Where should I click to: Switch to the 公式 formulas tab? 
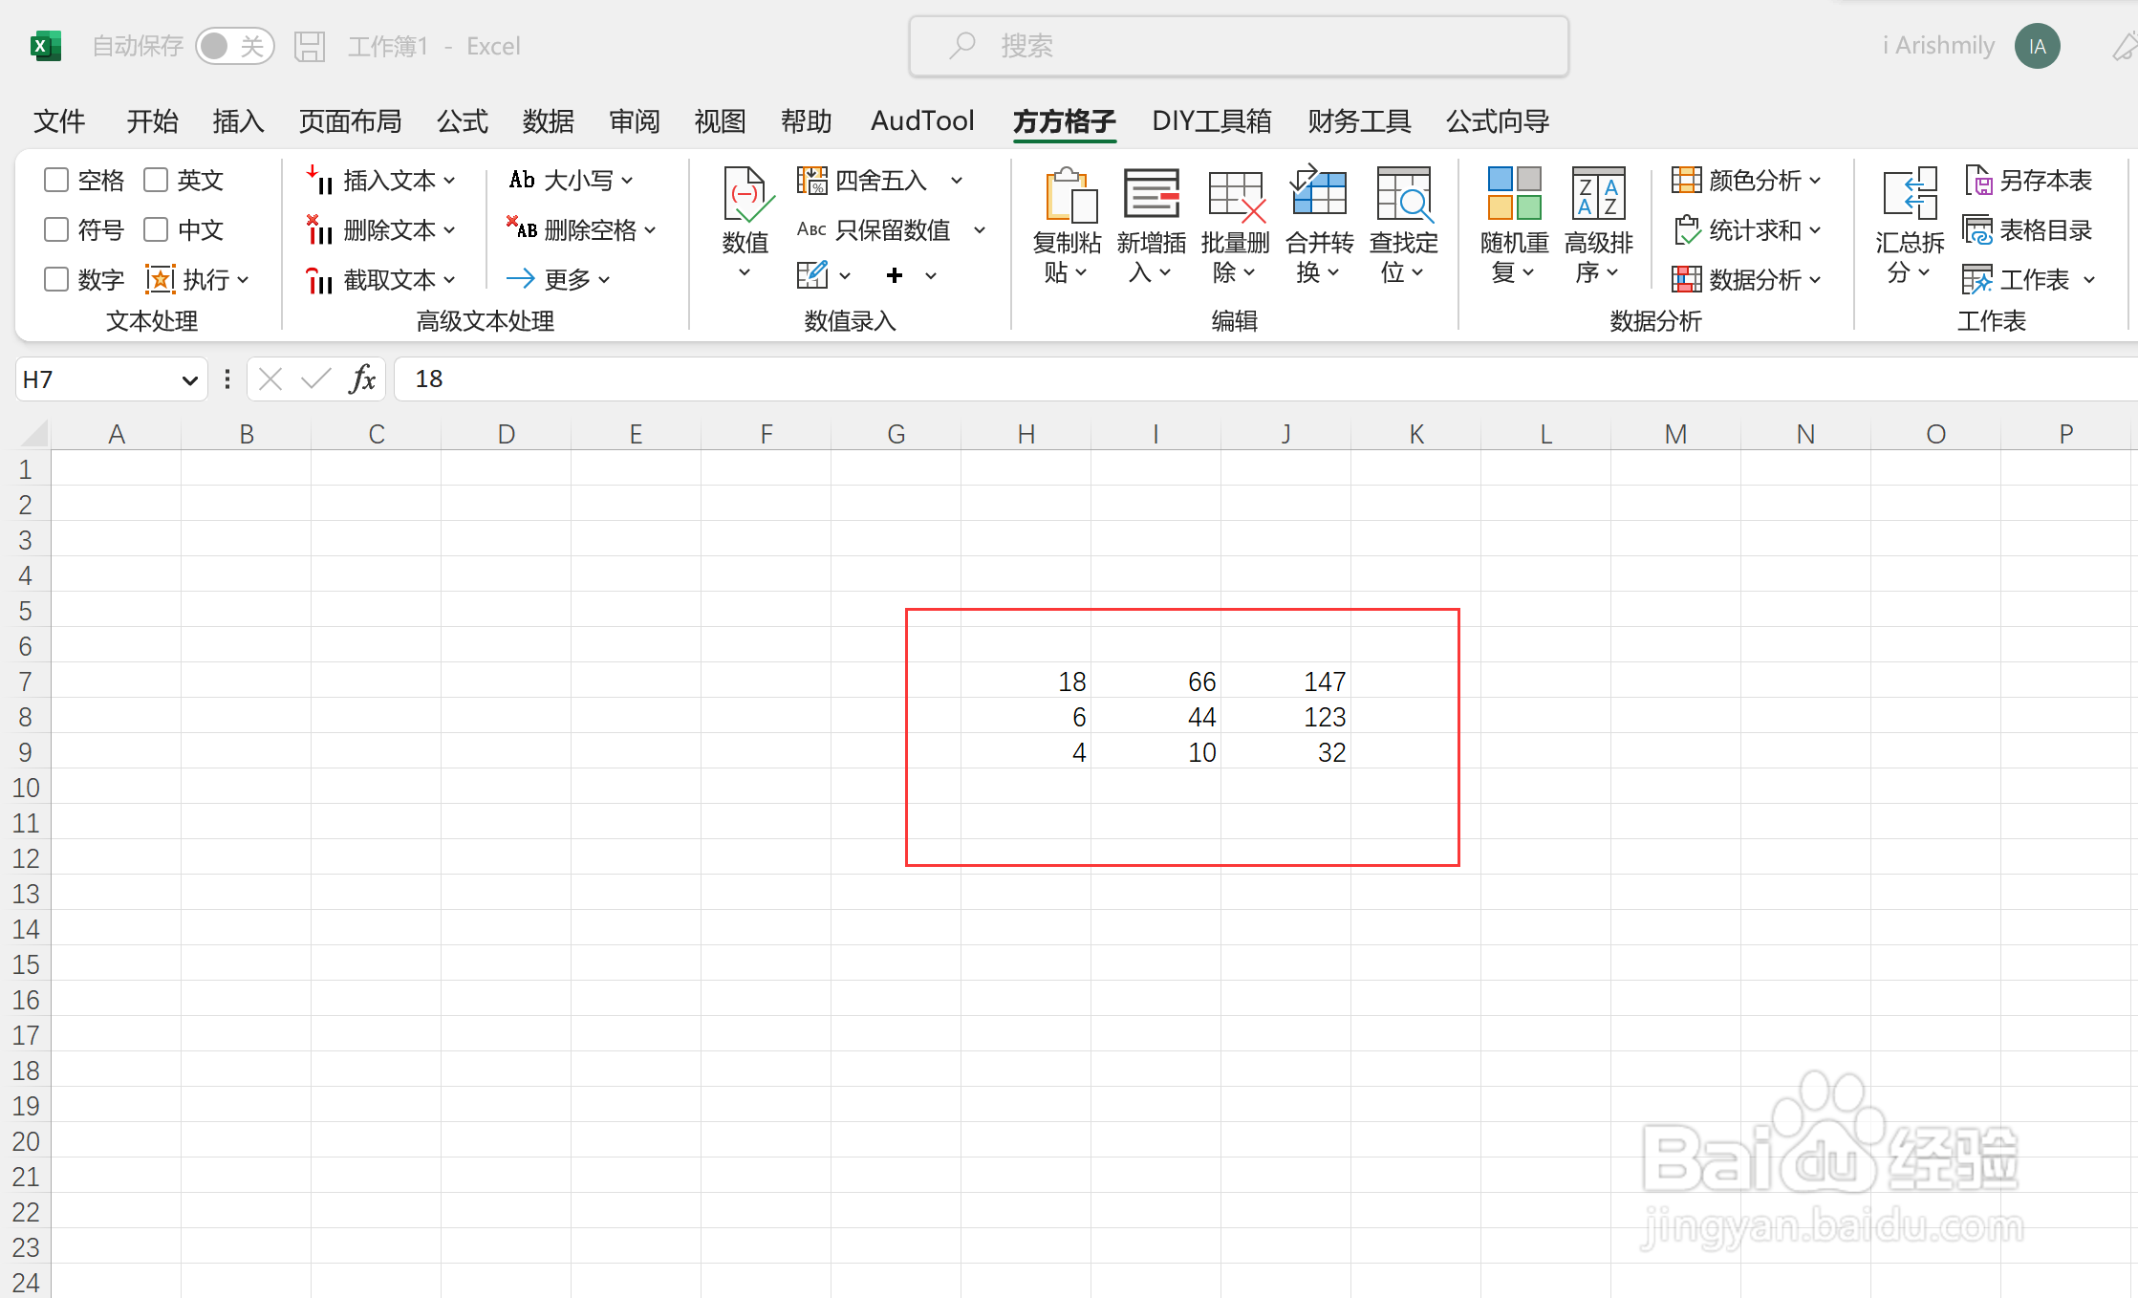(x=463, y=121)
